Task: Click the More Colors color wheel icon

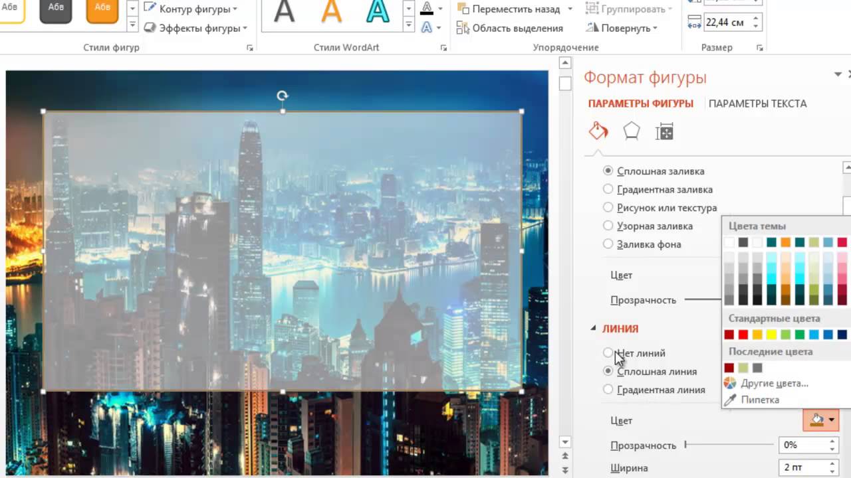Action: pyautogui.click(x=730, y=383)
